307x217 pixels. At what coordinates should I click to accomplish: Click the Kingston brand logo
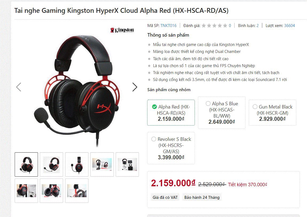coord(122,30)
